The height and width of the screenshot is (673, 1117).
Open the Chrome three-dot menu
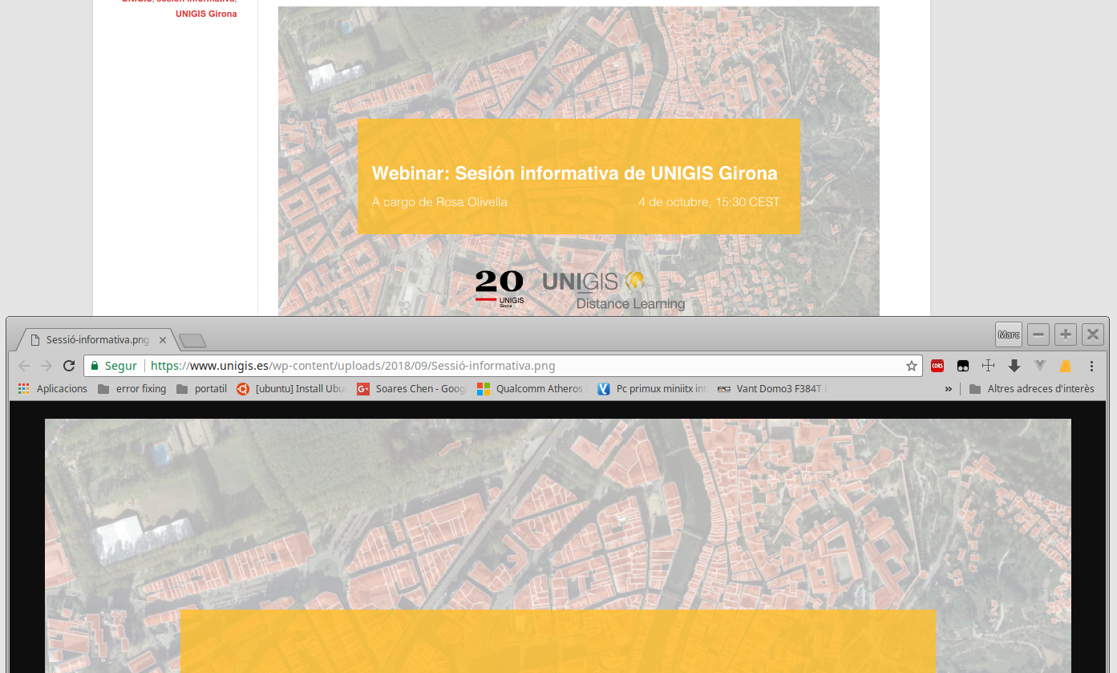[1091, 366]
